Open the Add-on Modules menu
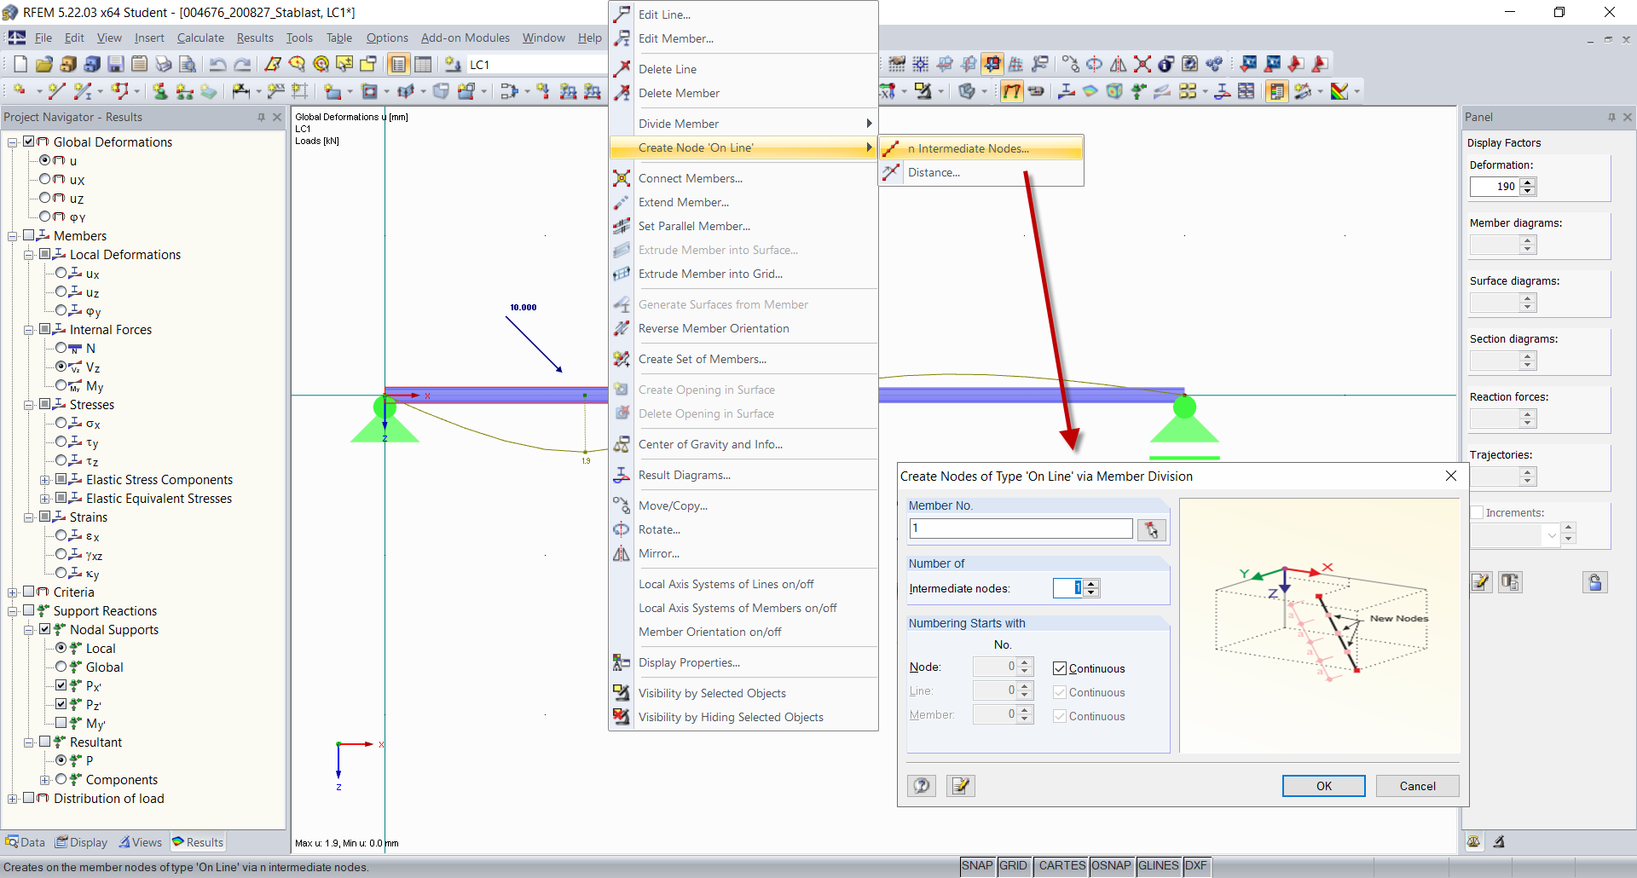This screenshot has width=1637, height=878. pyautogui.click(x=465, y=38)
